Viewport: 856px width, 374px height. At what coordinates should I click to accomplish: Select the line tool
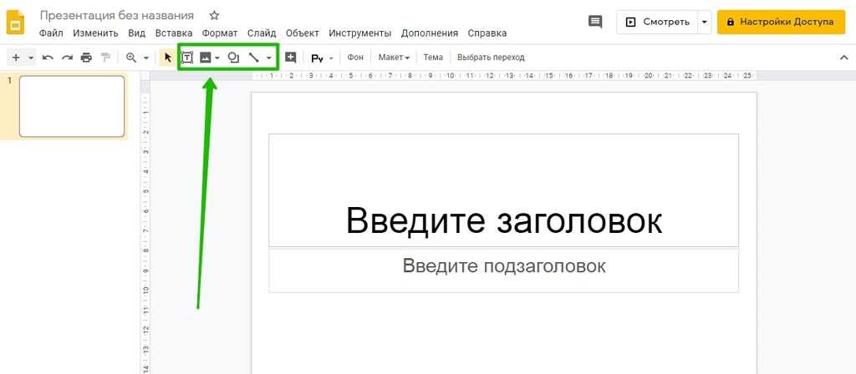254,58
